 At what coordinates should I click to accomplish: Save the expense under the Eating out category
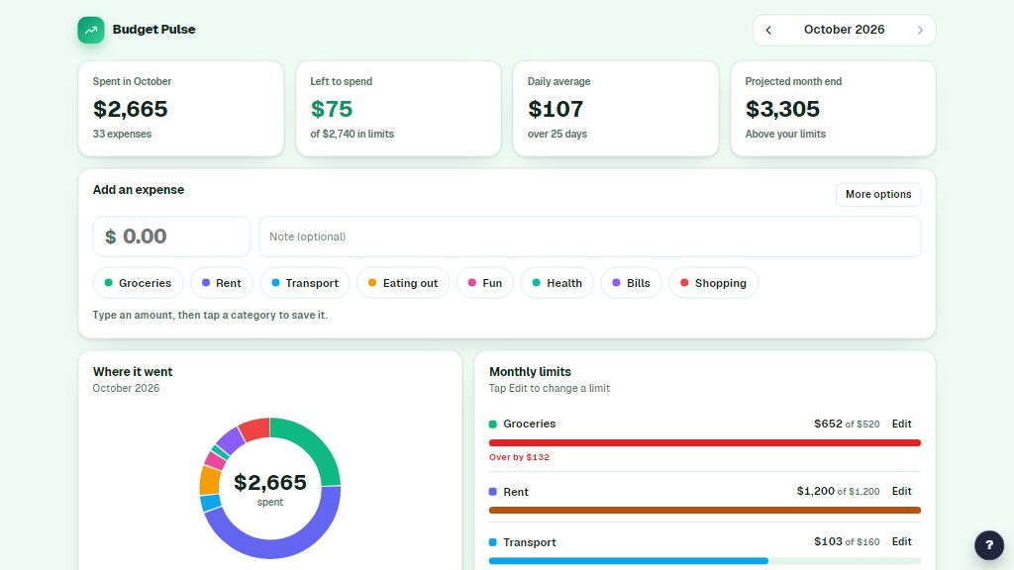click(403, 283)
